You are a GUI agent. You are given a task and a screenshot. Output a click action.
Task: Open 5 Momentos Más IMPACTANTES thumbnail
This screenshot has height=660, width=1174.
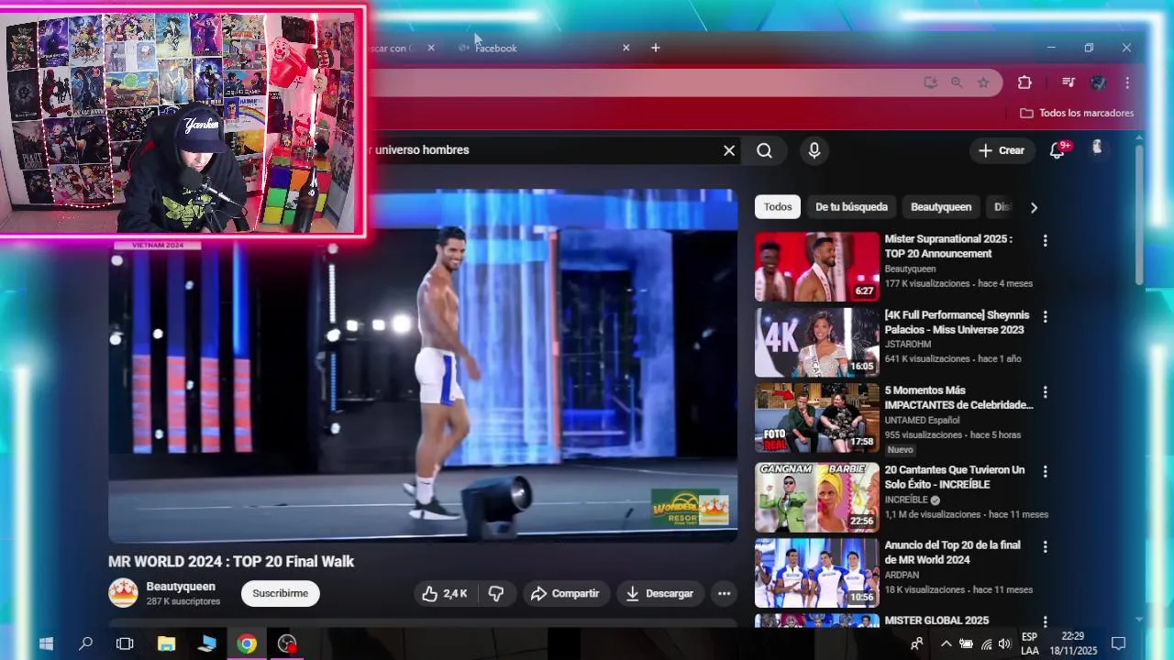click(x=816, y=418)
